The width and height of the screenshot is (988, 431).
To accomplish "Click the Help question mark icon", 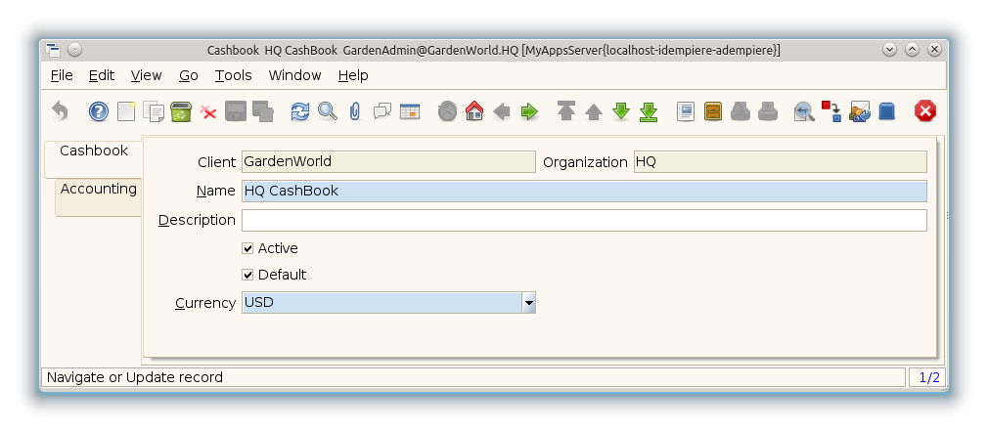I will point(99,111).
